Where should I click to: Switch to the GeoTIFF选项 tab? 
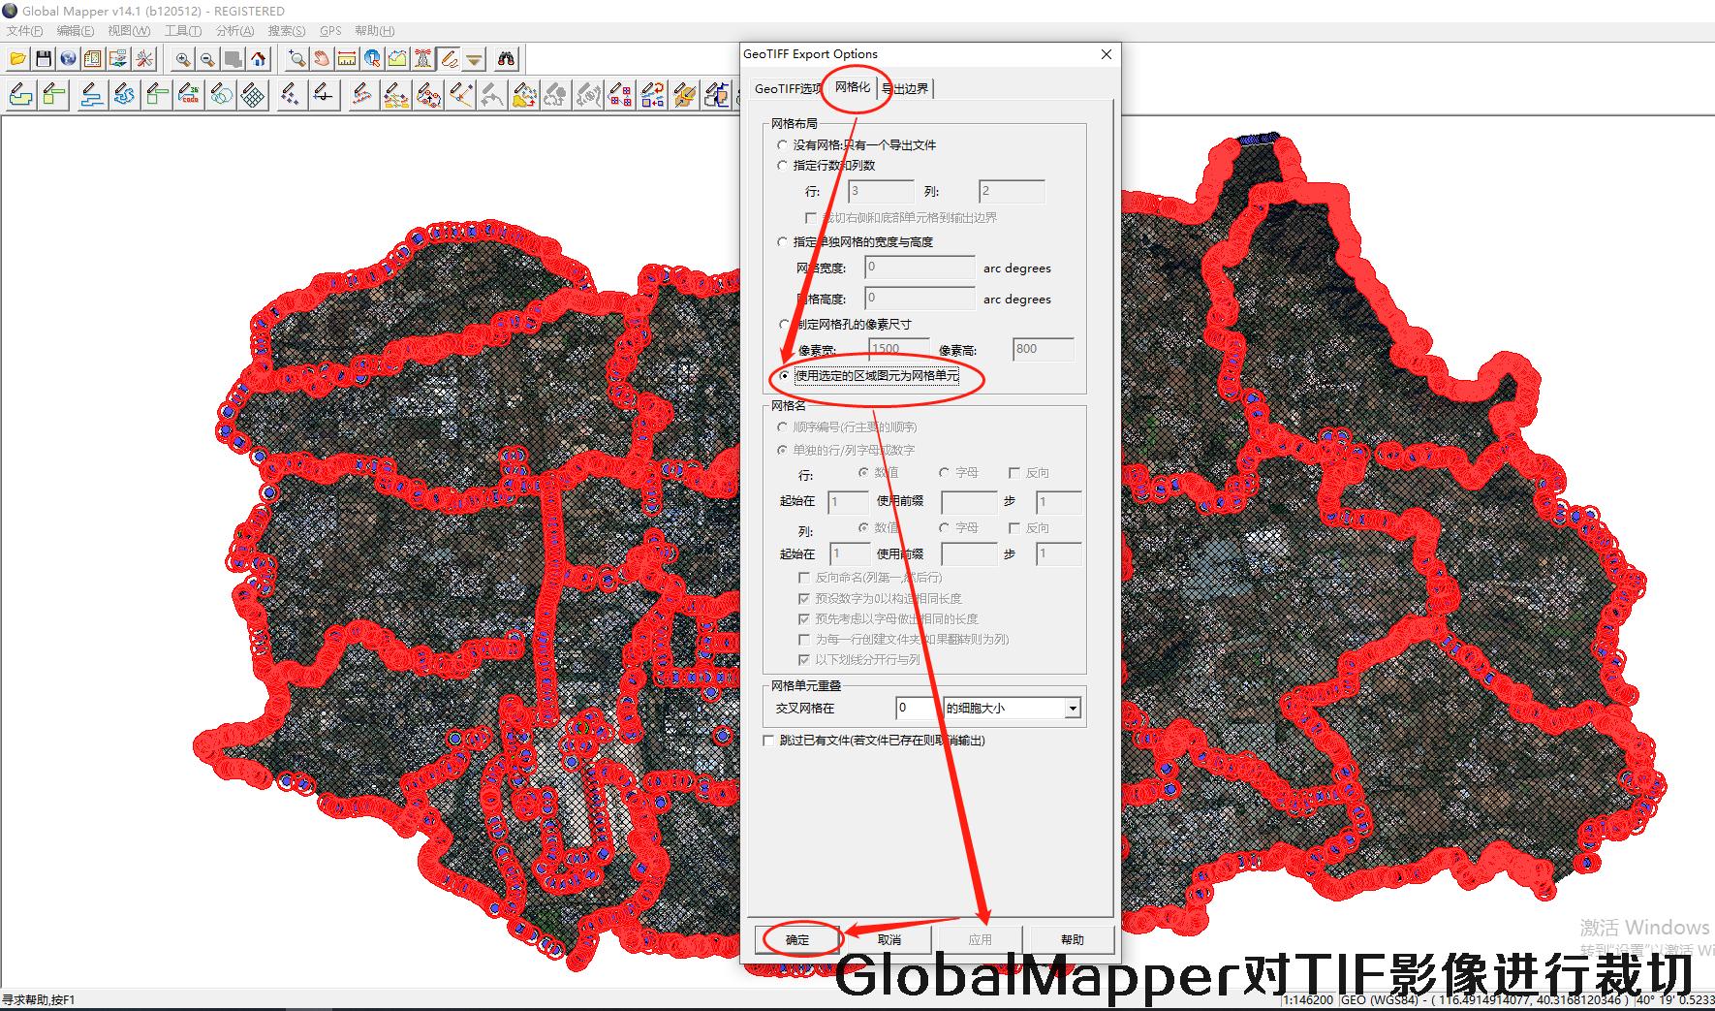click(x=786, y=89)
